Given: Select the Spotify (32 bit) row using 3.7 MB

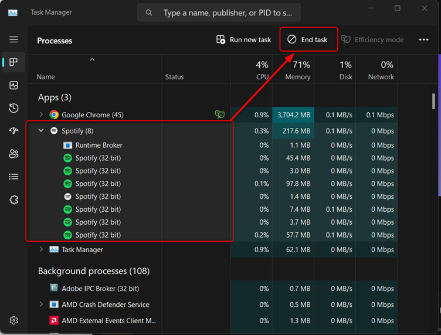Looking at the screenshot, I should [x=213, y=222].
